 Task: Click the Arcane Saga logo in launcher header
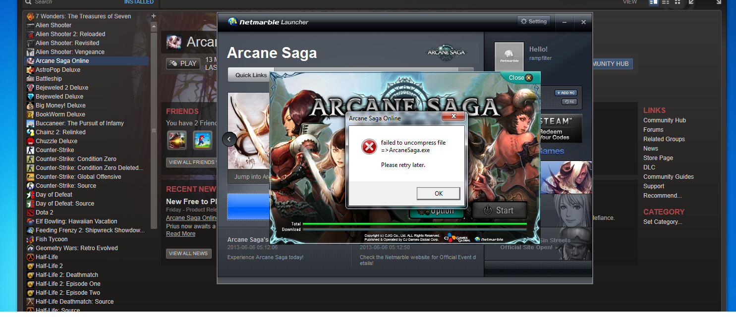point(446,53)
